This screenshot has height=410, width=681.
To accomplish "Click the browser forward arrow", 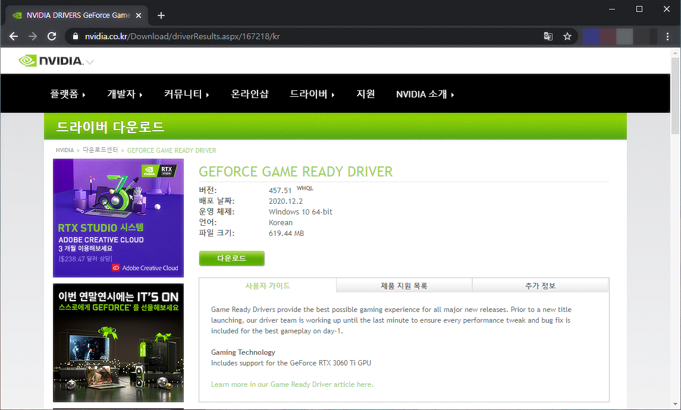I will (33, 36).
